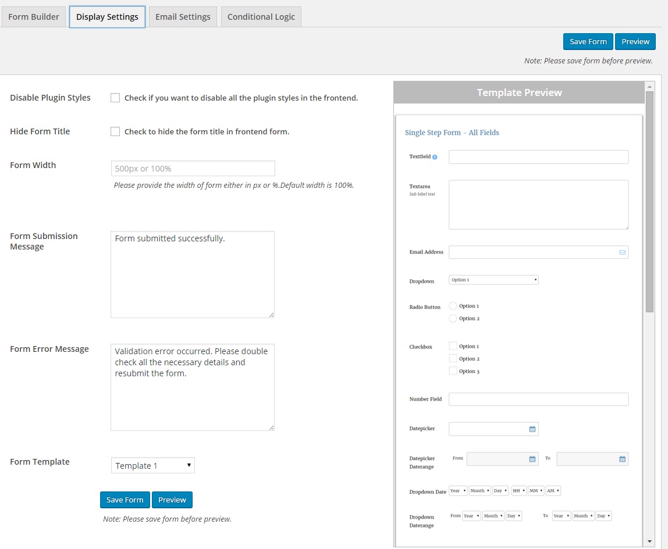Open the calendar icon in the Datepicker field
668x549 pixels.
[532, 429]
